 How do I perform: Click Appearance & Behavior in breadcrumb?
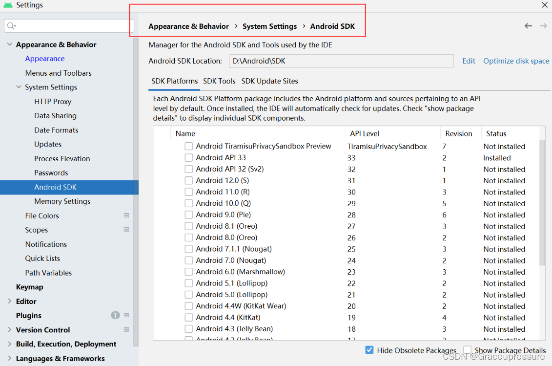coord(188,26)
